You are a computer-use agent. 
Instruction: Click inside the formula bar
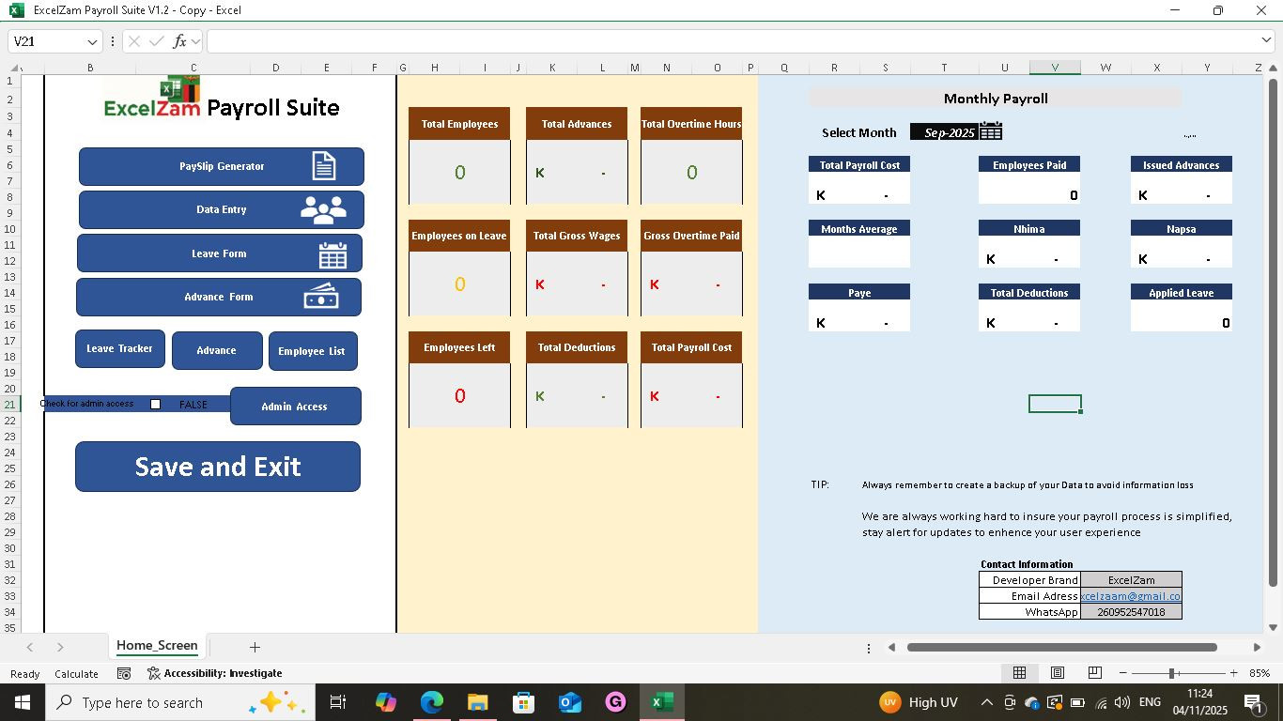[470, 41]
